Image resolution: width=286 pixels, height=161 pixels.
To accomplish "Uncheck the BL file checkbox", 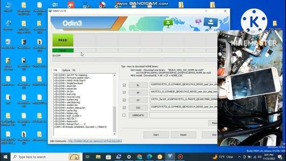I will 124,85.
